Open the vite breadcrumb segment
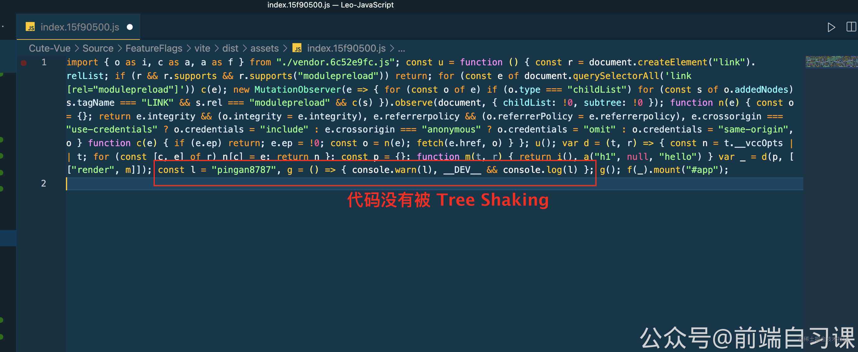Screen dimensions: 858x352 [x=202, y=49]
